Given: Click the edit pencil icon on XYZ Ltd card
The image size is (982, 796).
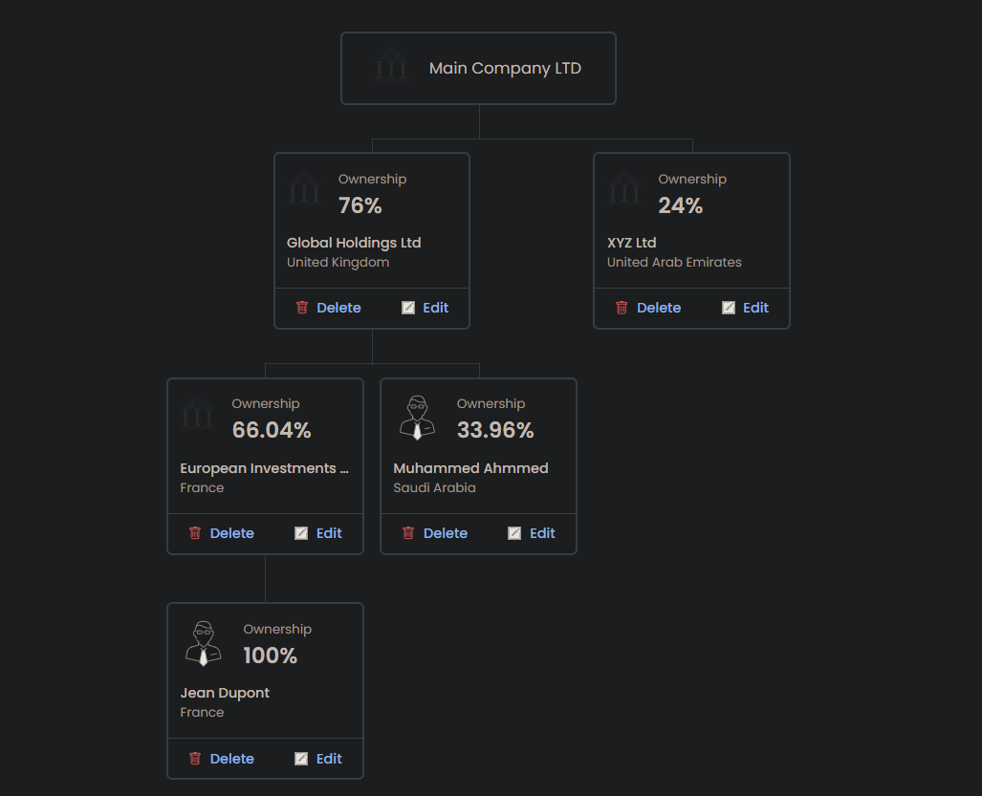Looking at the screenshot, I should click(x=729, y=308).
